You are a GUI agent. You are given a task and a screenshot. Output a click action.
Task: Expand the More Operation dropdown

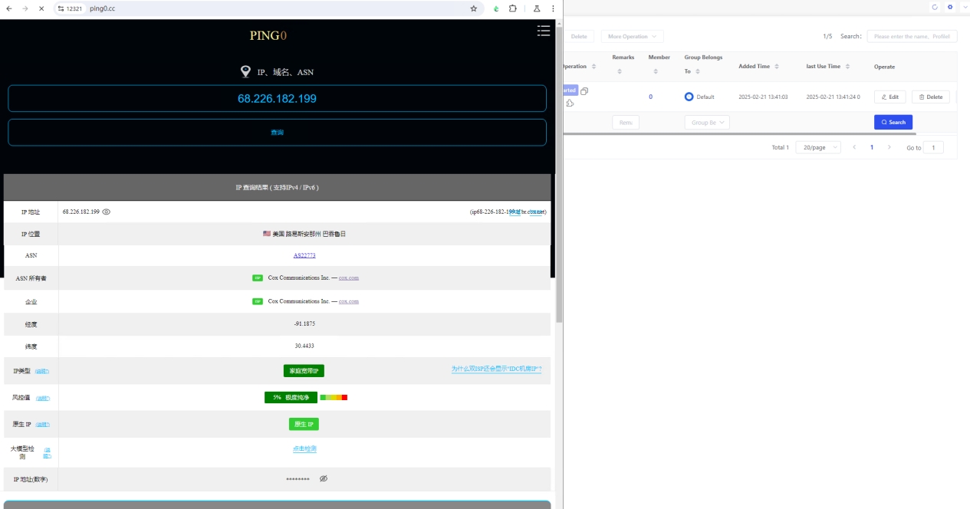click(633, 36)
